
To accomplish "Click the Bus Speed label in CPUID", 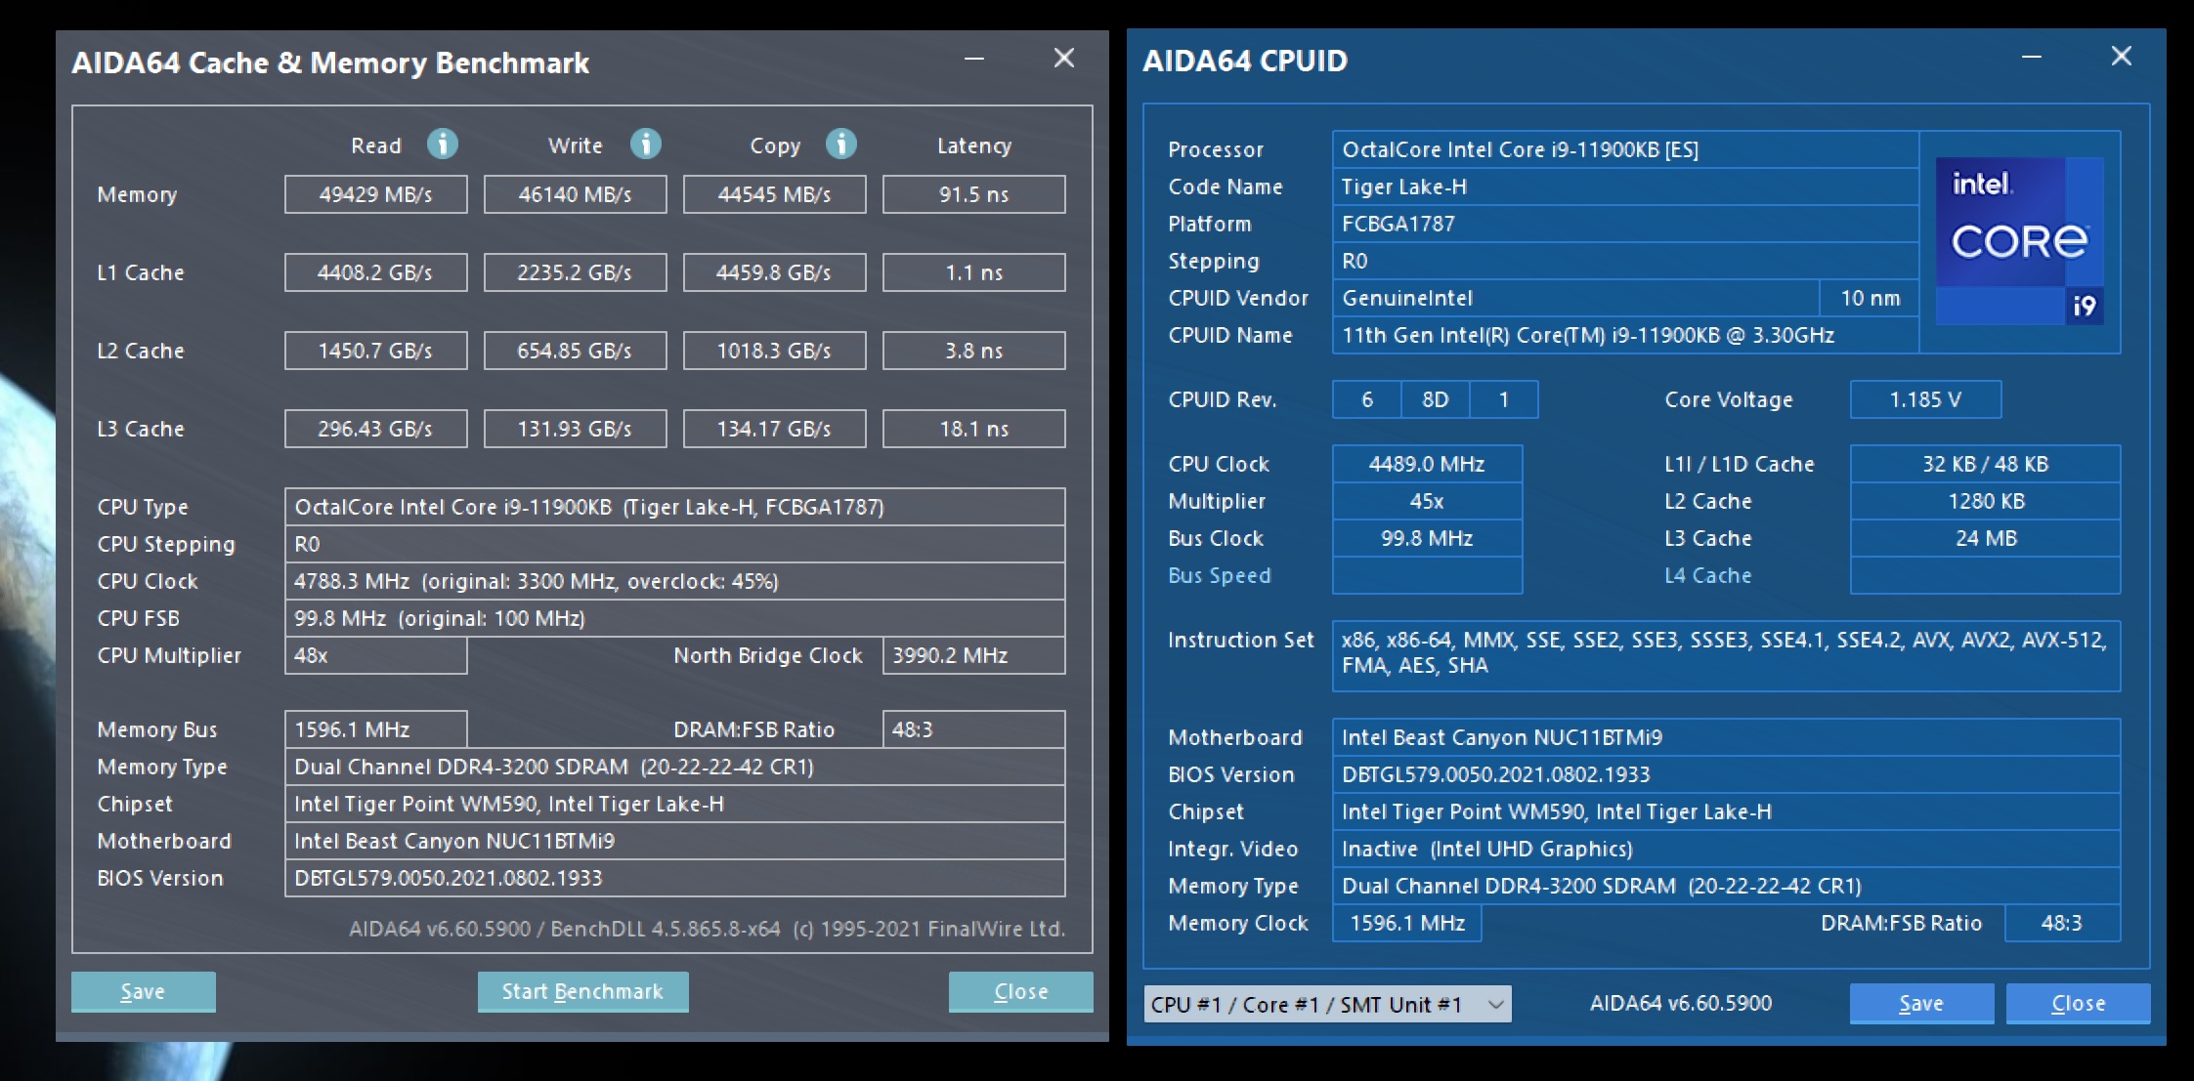I will coord(1220,575).
